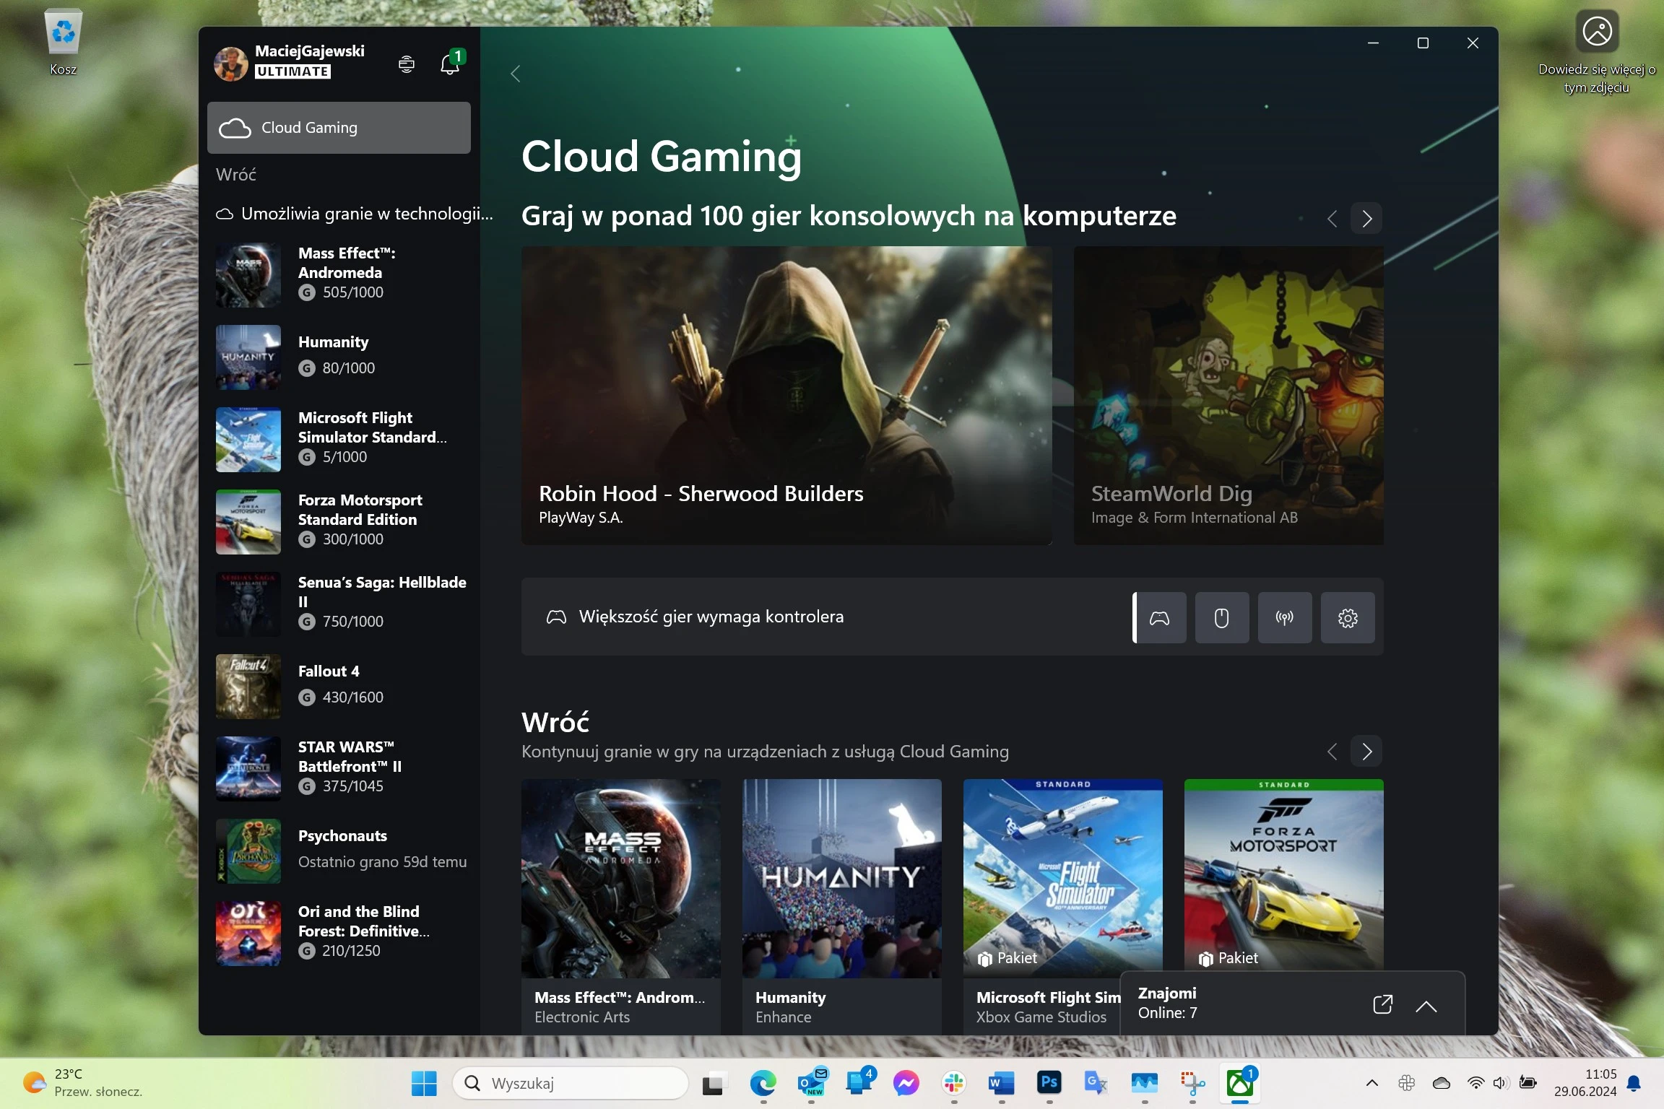1664x1109 pixels.
Task: Open the Robin Hood - Sherwood Builders banner
Action: [786, 396]
